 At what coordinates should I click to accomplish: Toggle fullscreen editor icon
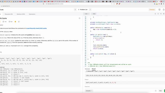(164, 14)
